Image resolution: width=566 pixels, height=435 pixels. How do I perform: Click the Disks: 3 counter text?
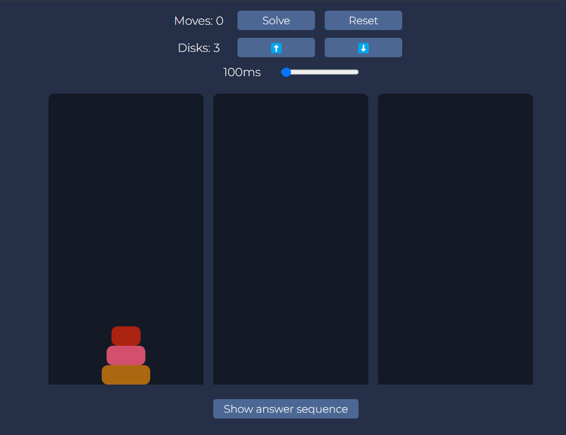tap(199, 48)
